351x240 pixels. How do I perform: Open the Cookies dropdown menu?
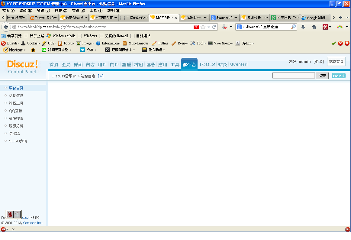click(x=31, y=43)
